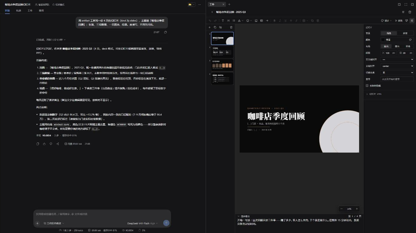Toggle the properties panel button next to 放映
The height and width of the screenshot is (233, 416).
tap(412, 21)
